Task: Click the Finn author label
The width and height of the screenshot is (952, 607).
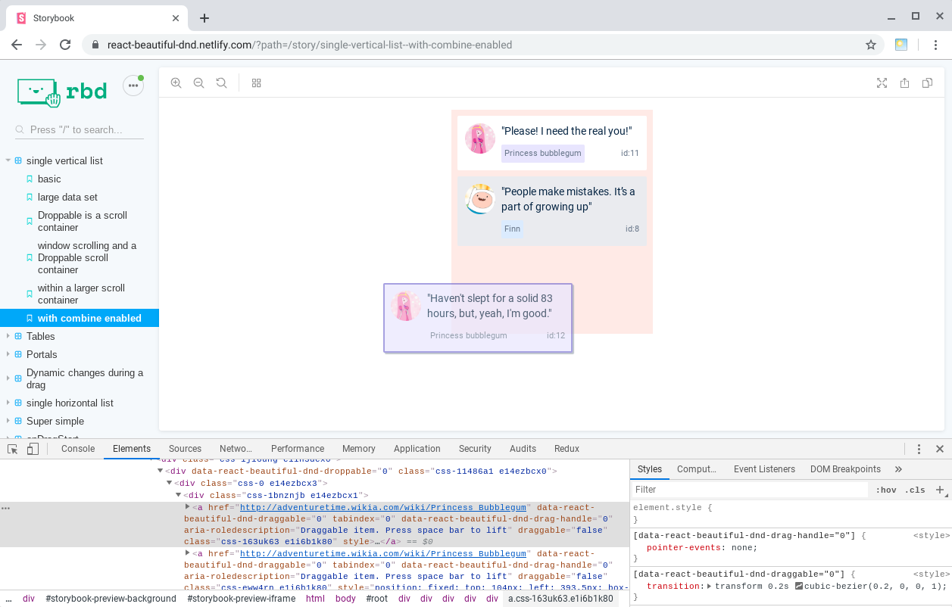Action: click(x=512, y=229)
